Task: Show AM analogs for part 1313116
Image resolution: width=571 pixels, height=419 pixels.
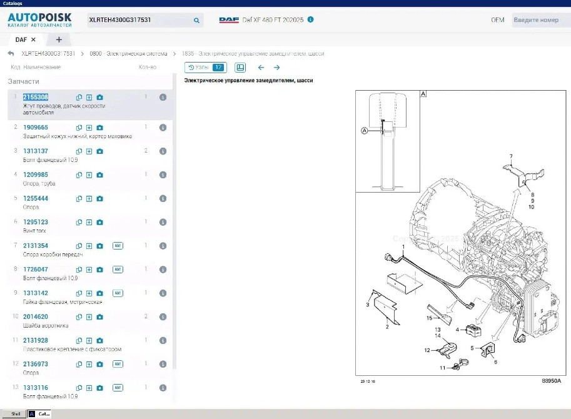Action: [x=117, y=388]
